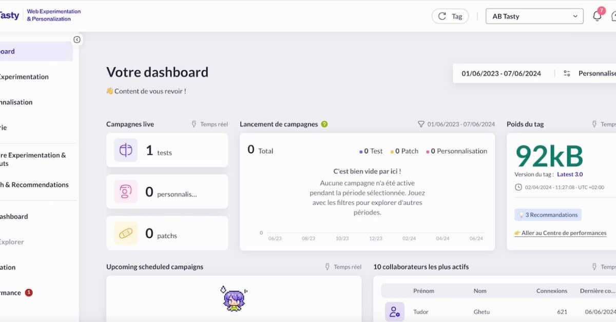This screenshot has width=616, height=322.
Task: Click the clock icon next to 02/04/2024
Action: coord(518,187)
